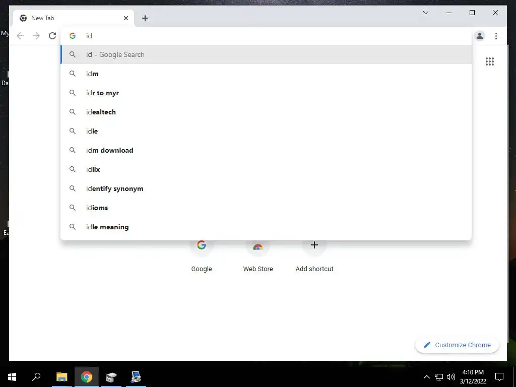Click the Chrome taskbar icon
Image resolution: width=516 pixels, height=387 pixels.
[87, 377]
